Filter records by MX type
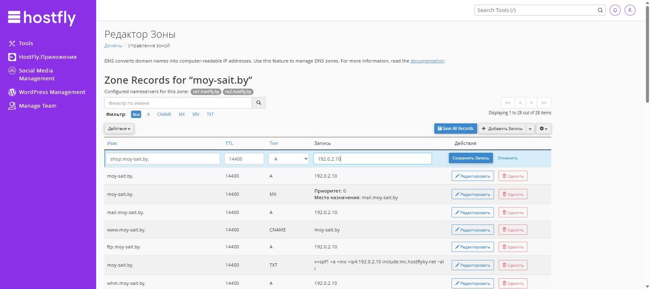 point(182,114)
